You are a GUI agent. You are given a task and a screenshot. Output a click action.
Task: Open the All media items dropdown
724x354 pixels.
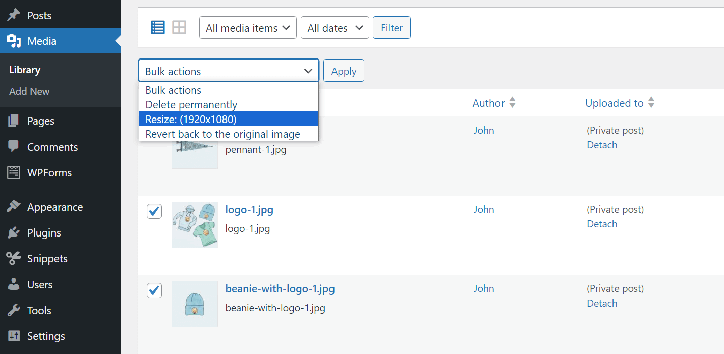[248, 27]
